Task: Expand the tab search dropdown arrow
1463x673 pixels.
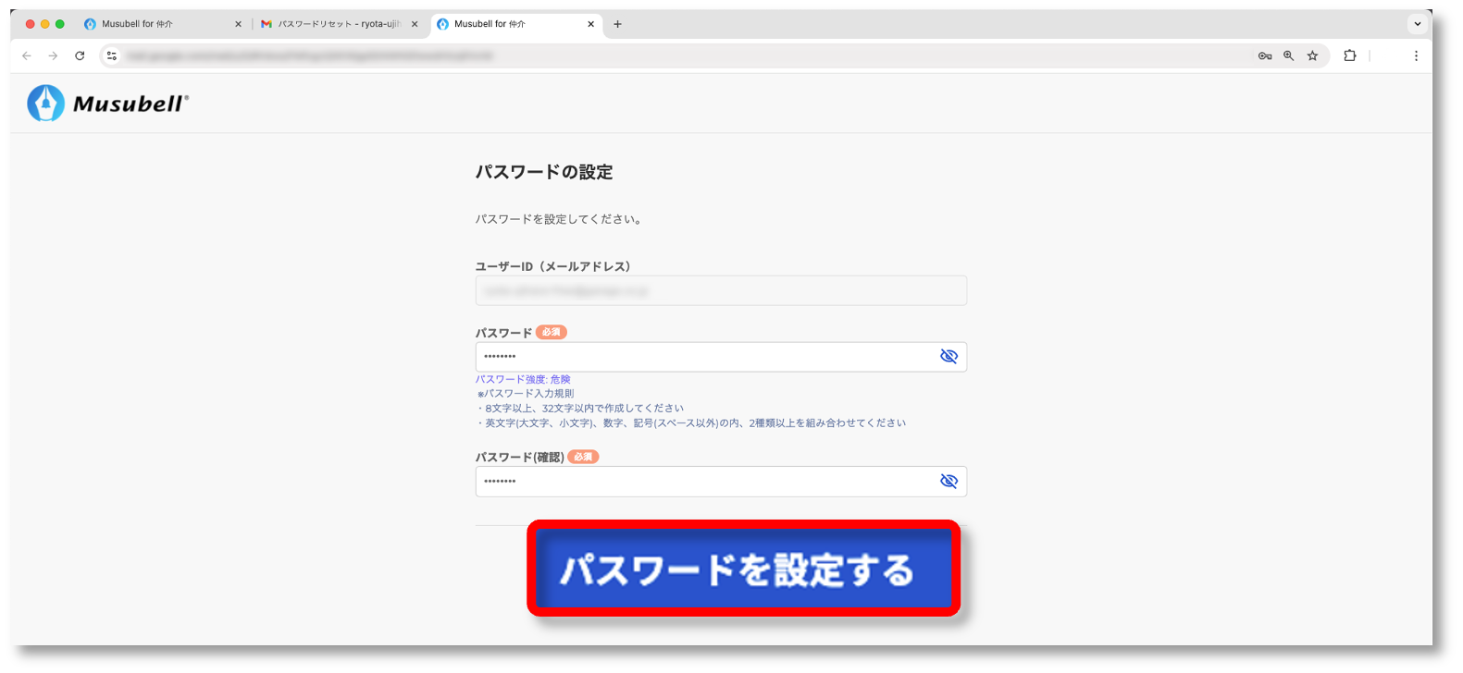Action: (x=1417, y=24)
